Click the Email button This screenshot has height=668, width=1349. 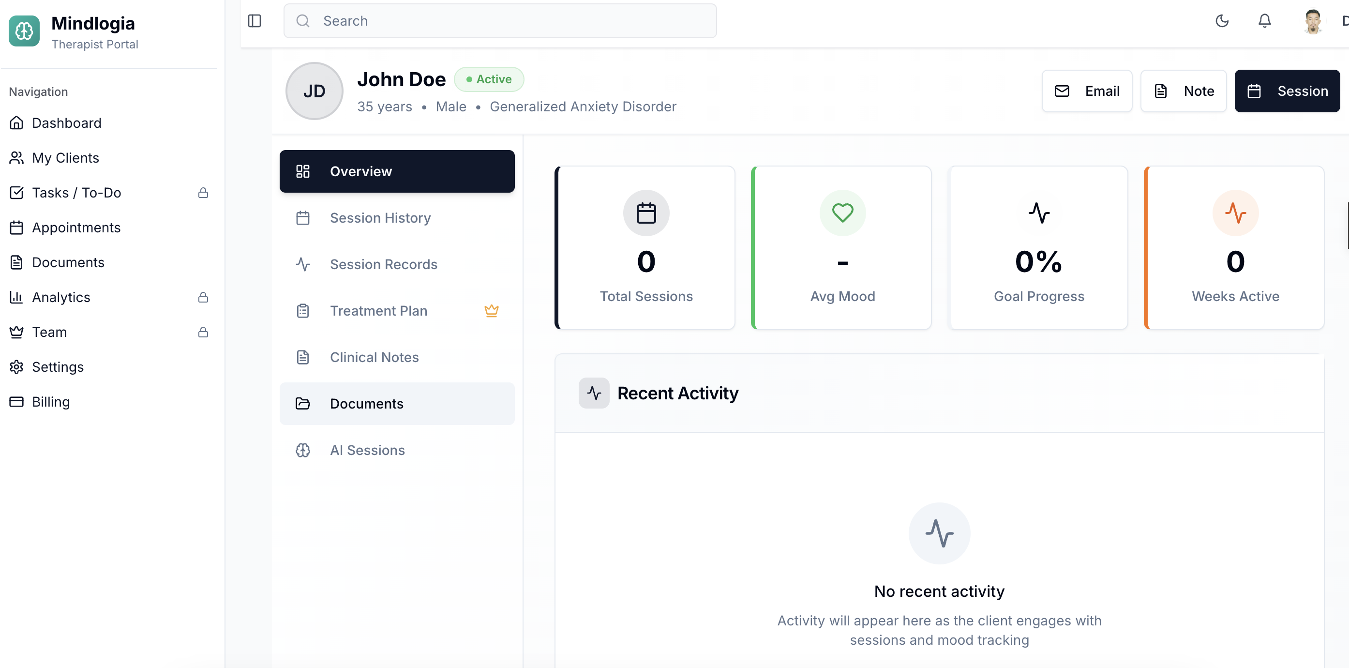coord(1087,91)
